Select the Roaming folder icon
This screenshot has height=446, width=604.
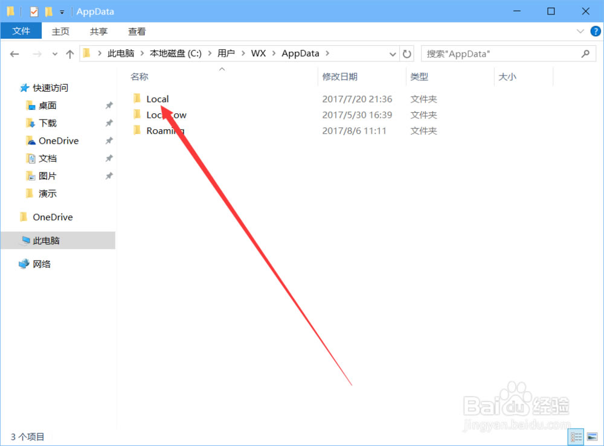tap(137, 130)
